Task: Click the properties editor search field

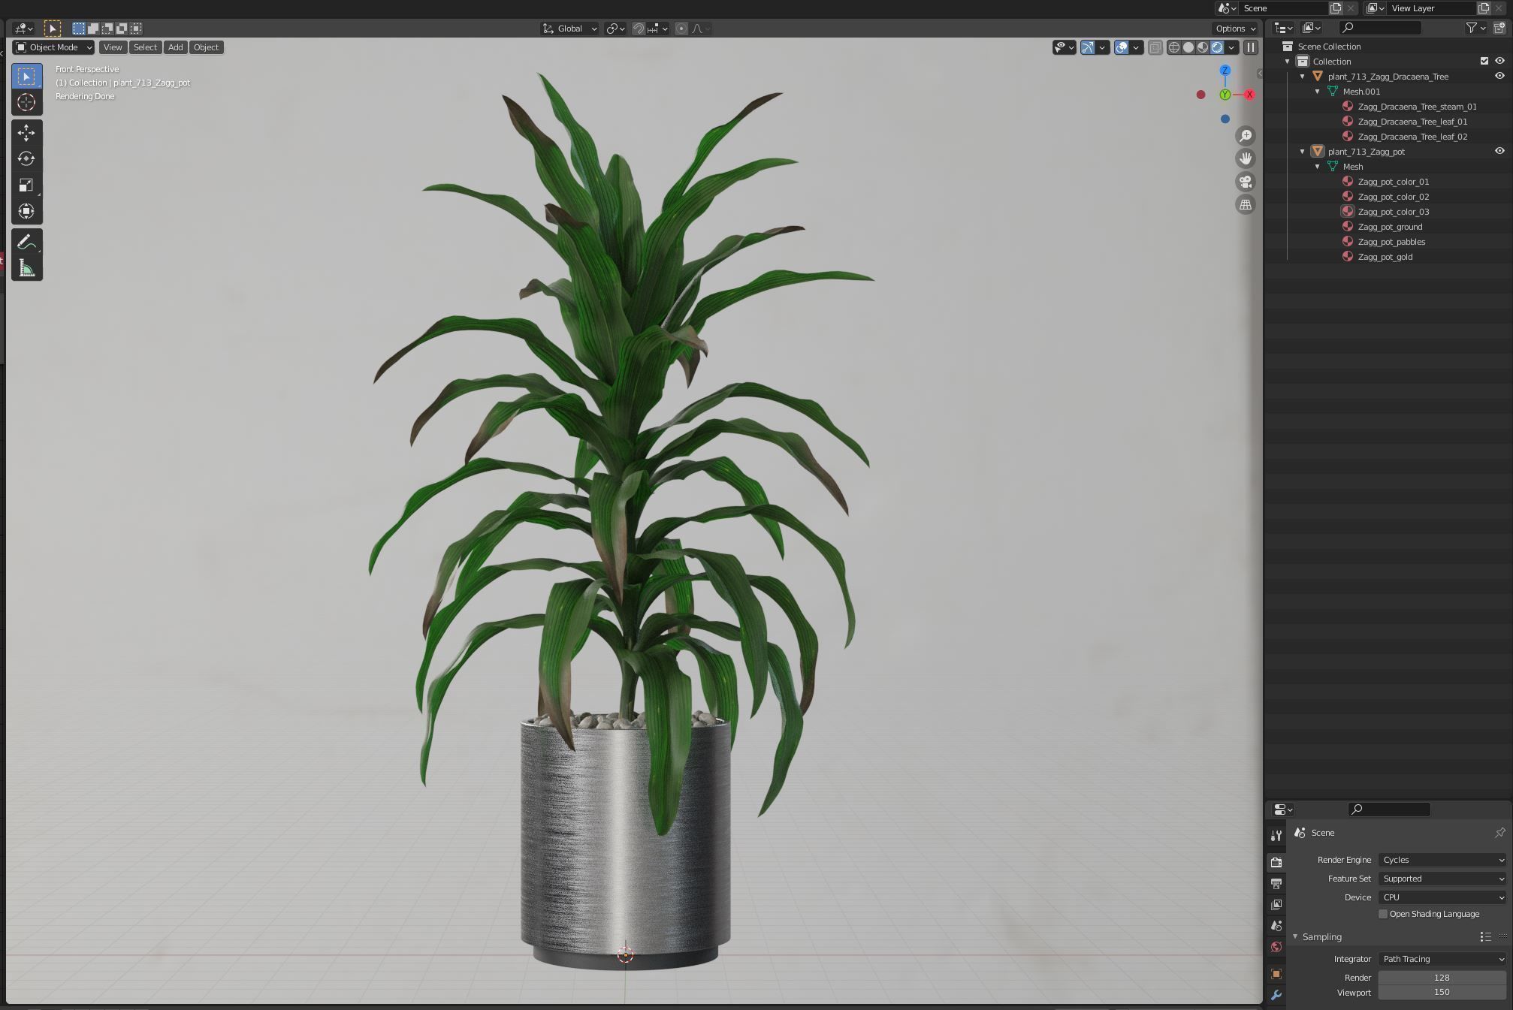Action: point(1389,809)
